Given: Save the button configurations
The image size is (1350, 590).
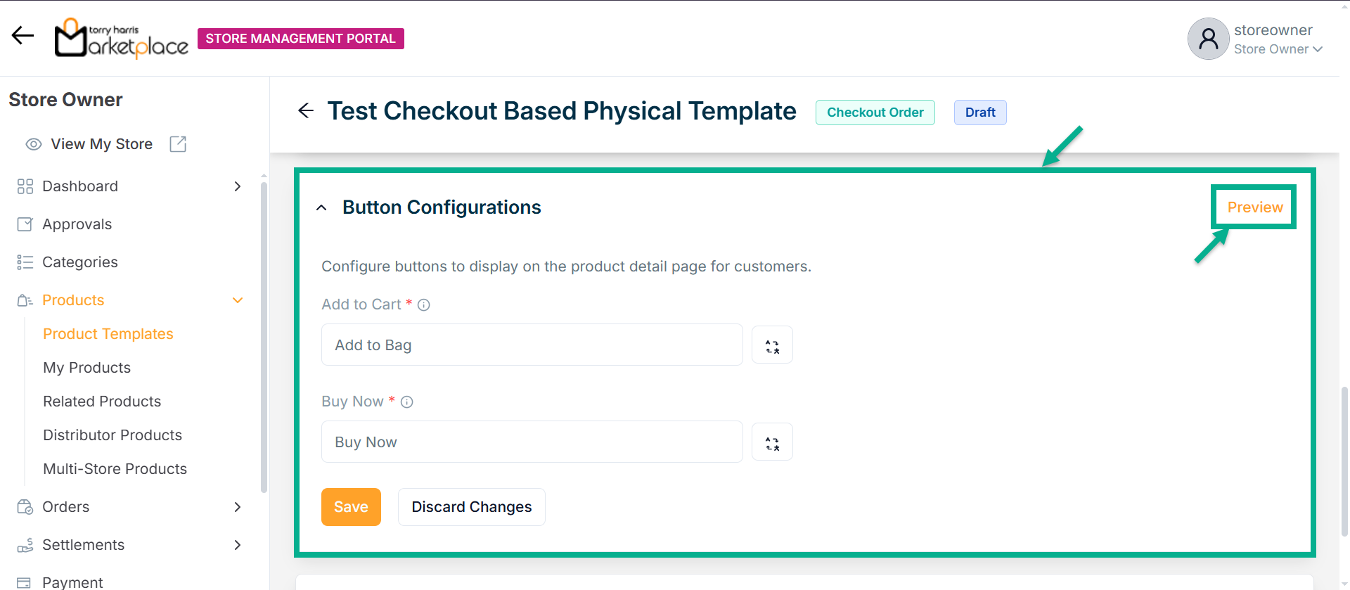Looking at the screenshot, I should pyautogui.click(x=351, y=507).
